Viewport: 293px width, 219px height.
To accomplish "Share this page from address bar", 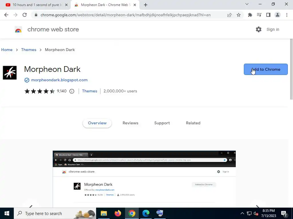I will [x=229, y=15].
